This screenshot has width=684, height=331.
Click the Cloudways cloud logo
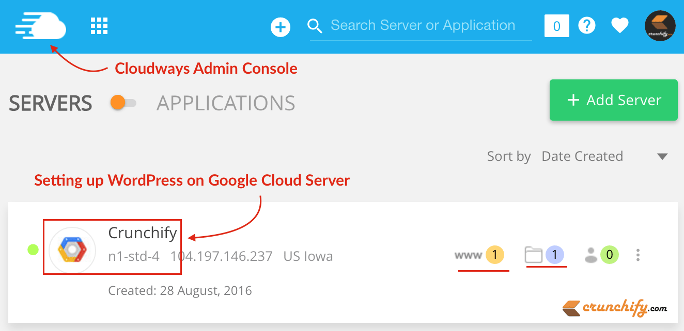[x=40, y=26]
